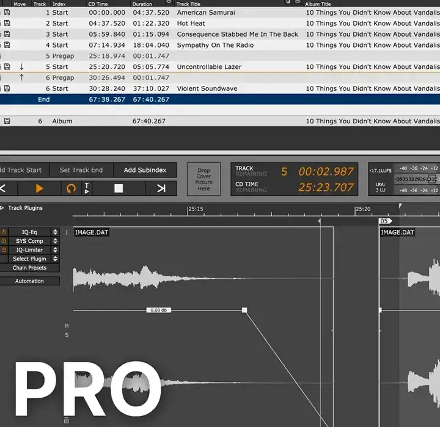Click the save icon for Uncontrollable Lazer
The image size is (440, 427).
click(x=7, y=66)
